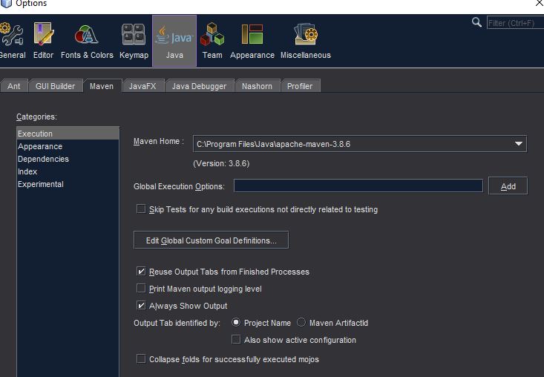Expand the Maven Home dropdown arrow
The width and height of the screenshot is (544, 377).
[519, 143]
